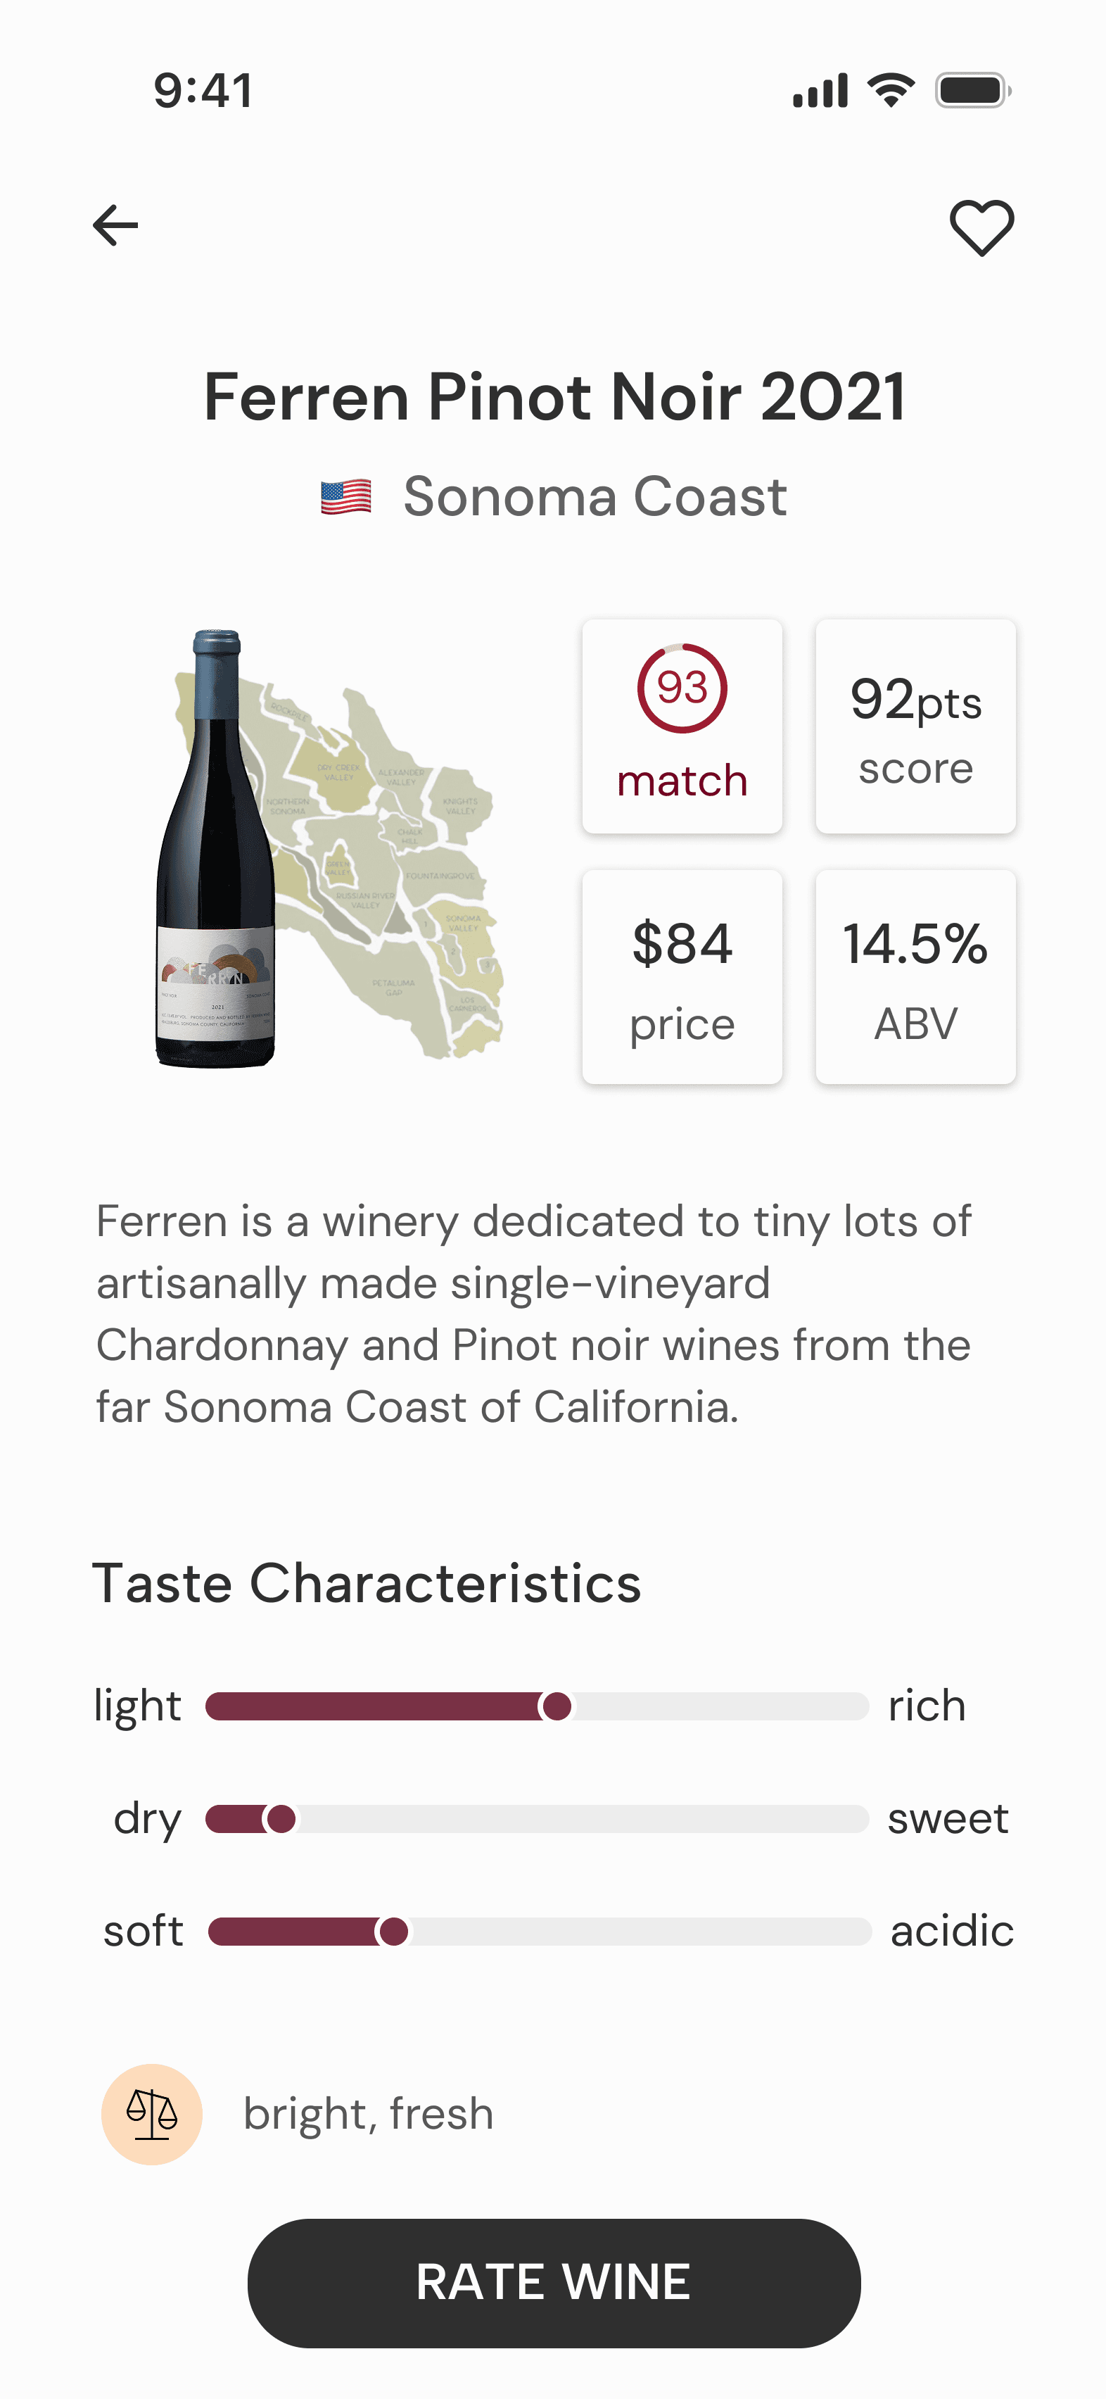This screenshot has width=1106, height=2399.
Task: Click the soft-to-acidic slider handle
Action: click(394, 1932)
